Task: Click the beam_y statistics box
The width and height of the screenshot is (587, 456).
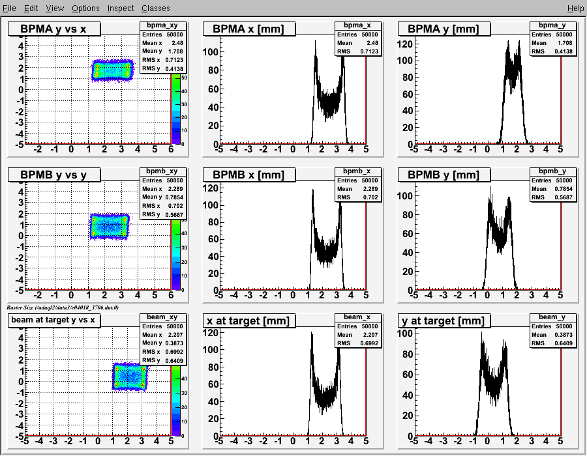Action: 553,330
